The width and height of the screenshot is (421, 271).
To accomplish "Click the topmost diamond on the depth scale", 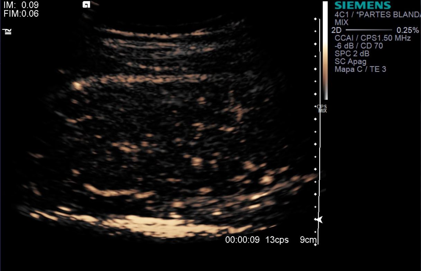I will 315,19.
